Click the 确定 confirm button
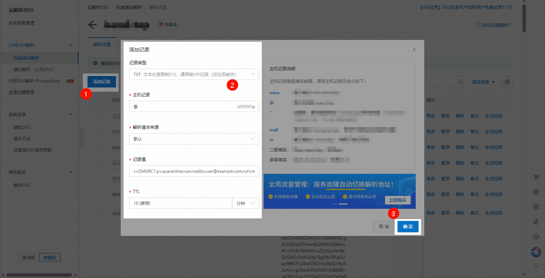 click(407, 226)
